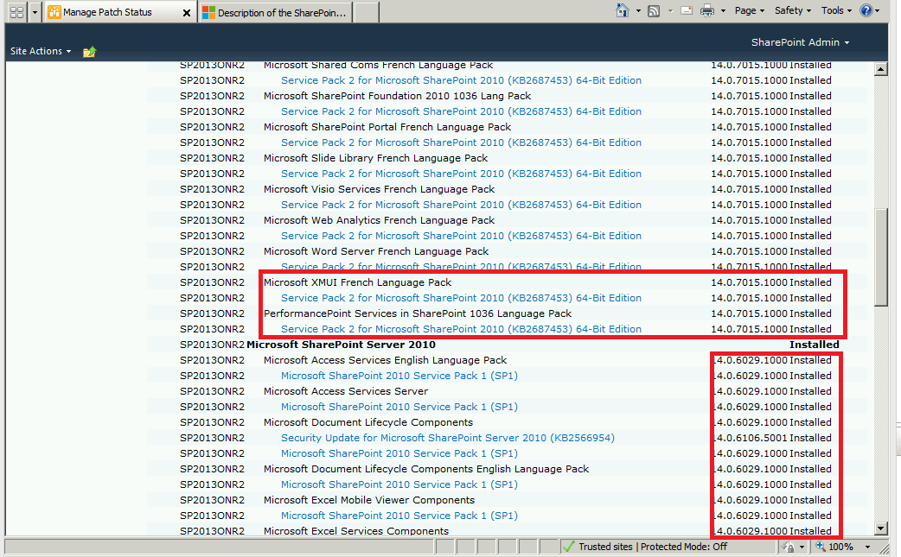Select Microsoft Word Server French Language Pack text

[x=376, y=251]
